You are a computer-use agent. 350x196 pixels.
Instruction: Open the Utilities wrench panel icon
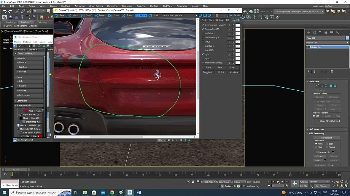click(338, 33)
